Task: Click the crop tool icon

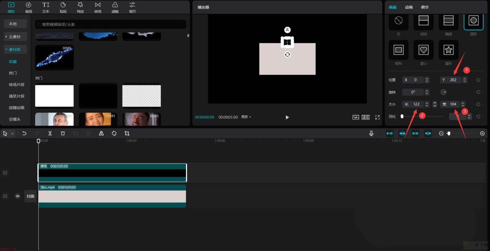Action: [x=127, y=133]
